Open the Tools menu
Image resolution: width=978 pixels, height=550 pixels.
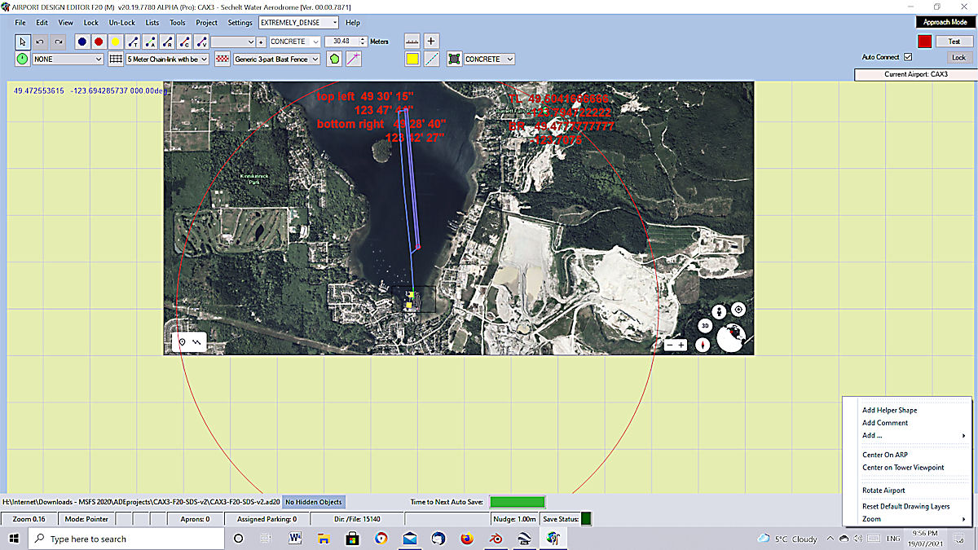pos(178,22)
